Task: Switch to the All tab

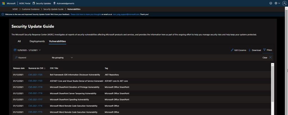Action: [19, 41]
